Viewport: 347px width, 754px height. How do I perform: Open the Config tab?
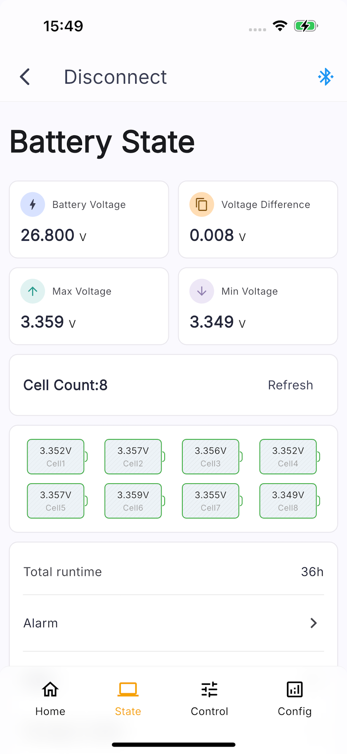(295, 698)
